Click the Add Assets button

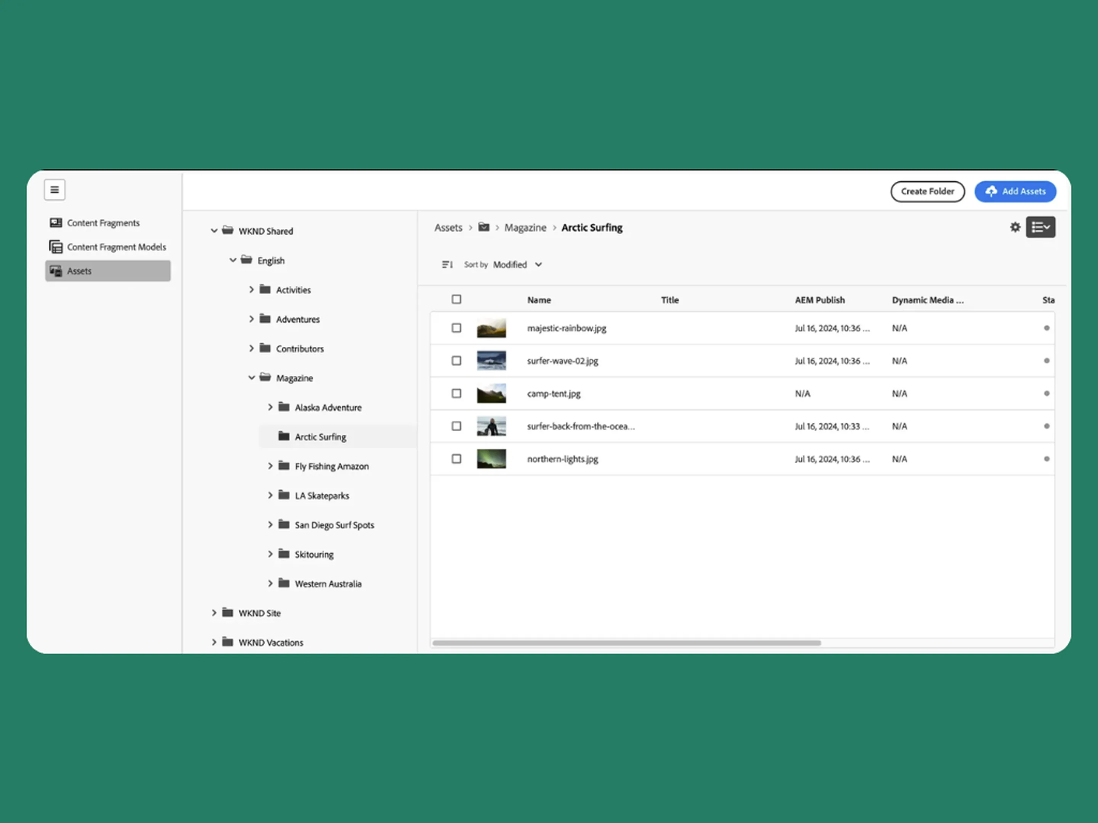coord(1015,192)
